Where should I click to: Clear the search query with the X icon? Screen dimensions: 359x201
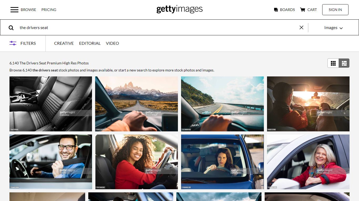tap(301, 27)
